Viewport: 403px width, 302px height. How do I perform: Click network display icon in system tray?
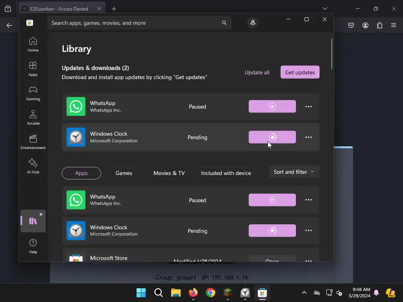pos(329,293)
